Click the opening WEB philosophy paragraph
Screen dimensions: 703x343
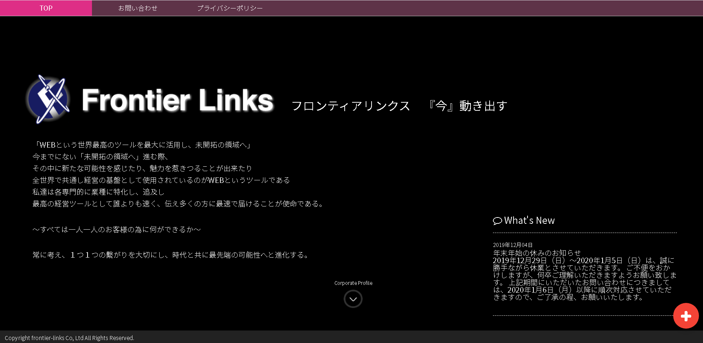click(x=143, y=145)
